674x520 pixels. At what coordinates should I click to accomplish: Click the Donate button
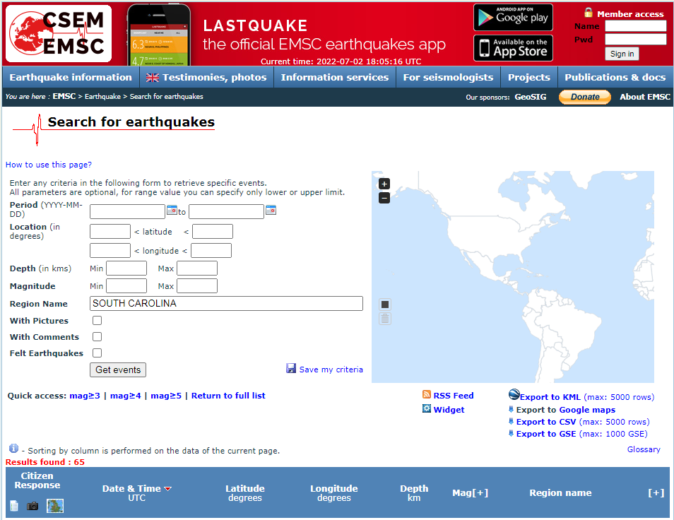(585, 97)
